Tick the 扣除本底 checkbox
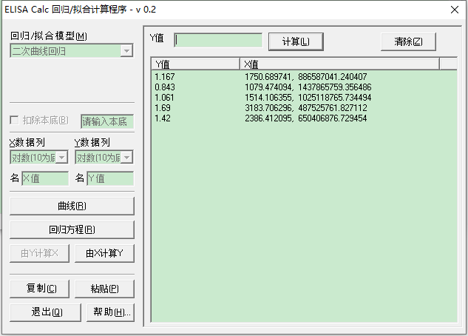 pos(14,121)
